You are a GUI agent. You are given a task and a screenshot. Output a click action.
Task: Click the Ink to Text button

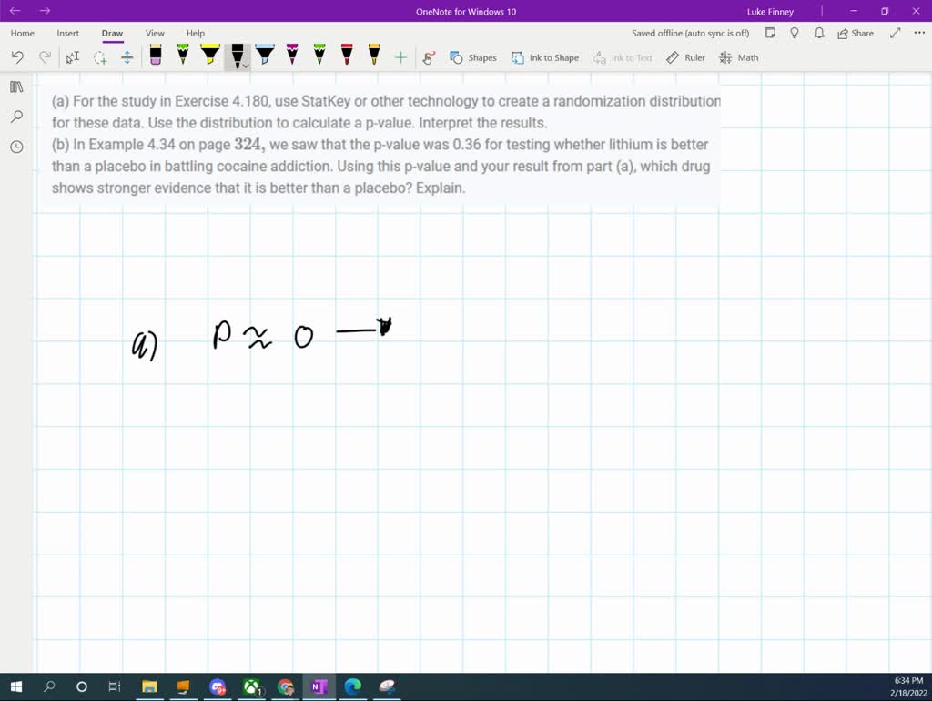pos(623,57)
